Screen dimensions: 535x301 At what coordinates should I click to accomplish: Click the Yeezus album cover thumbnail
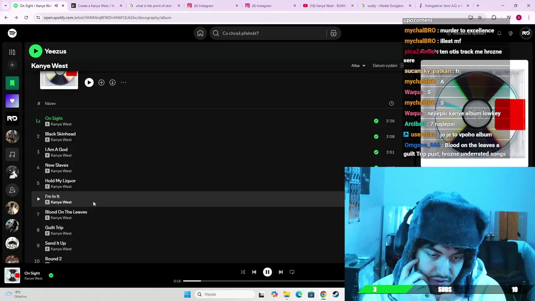point(59,80)
